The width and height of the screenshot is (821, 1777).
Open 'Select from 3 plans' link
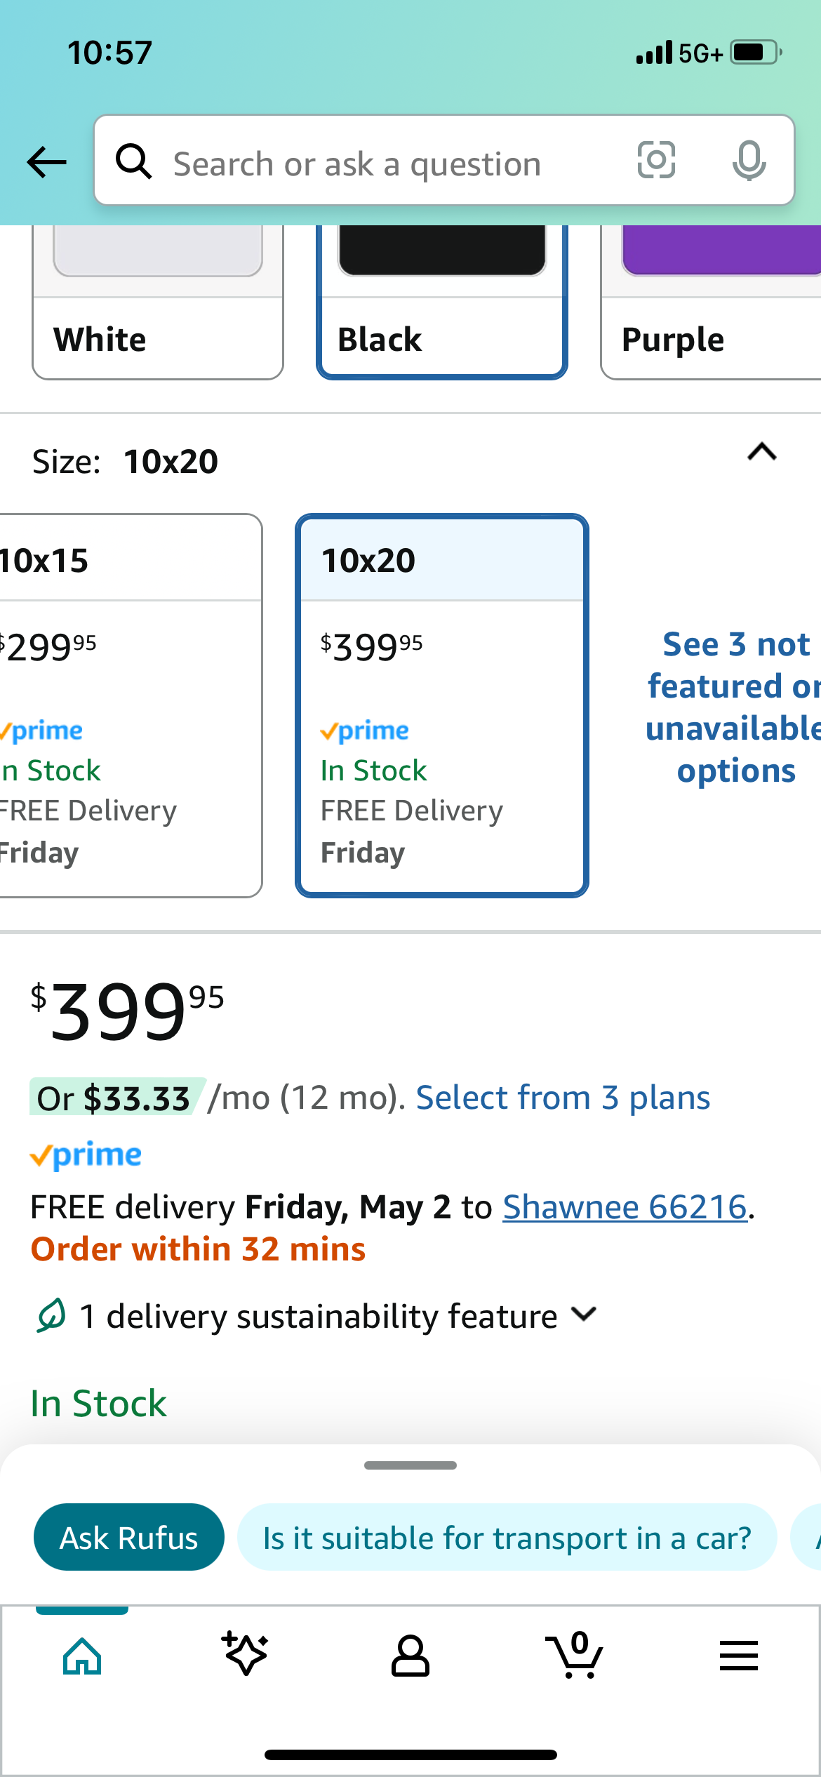click(x=563, y=1098)
